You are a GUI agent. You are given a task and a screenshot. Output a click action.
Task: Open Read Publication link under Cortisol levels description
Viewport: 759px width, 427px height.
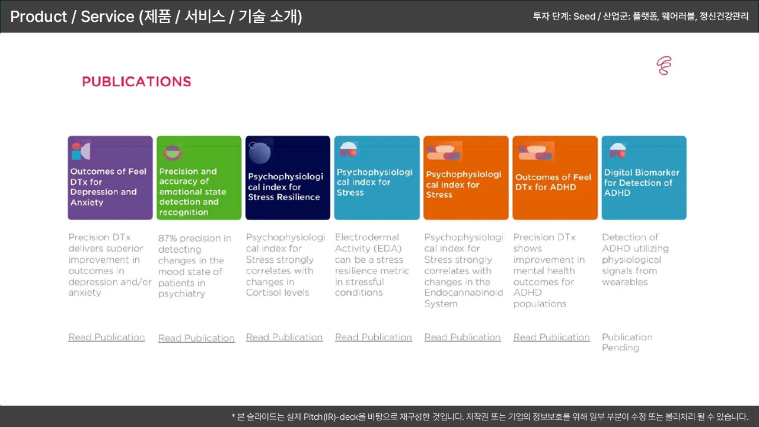(x=284, y=337)
